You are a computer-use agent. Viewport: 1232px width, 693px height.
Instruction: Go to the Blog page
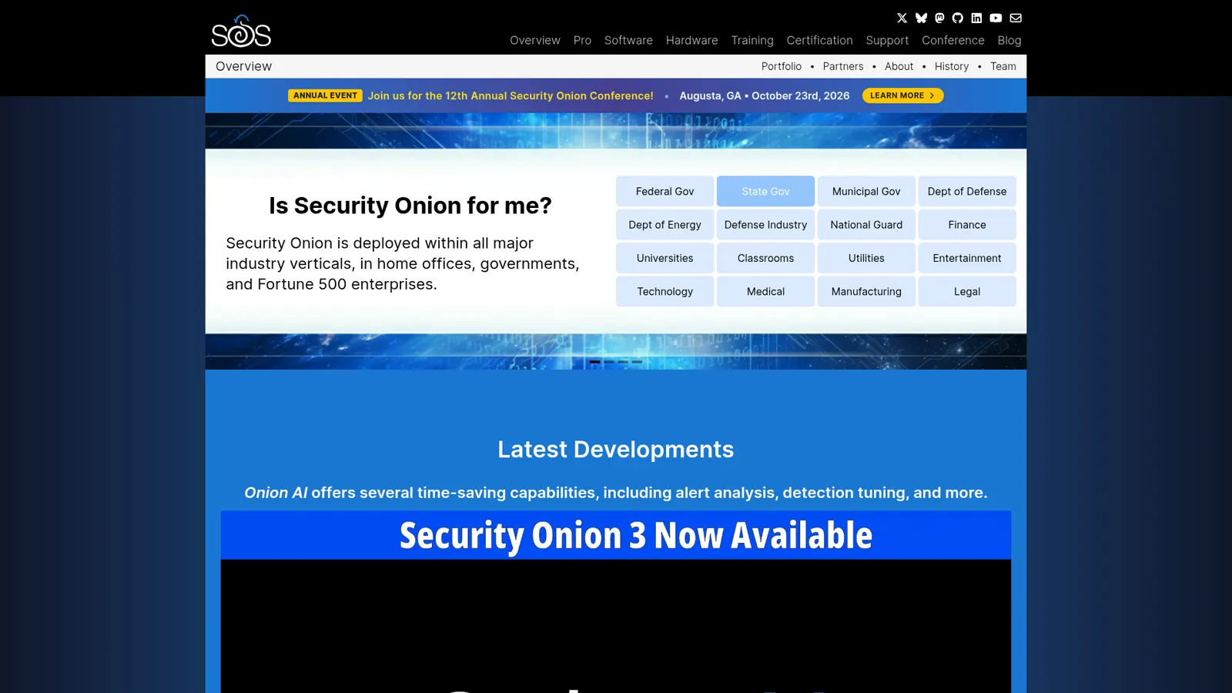tap(1009, 40)
